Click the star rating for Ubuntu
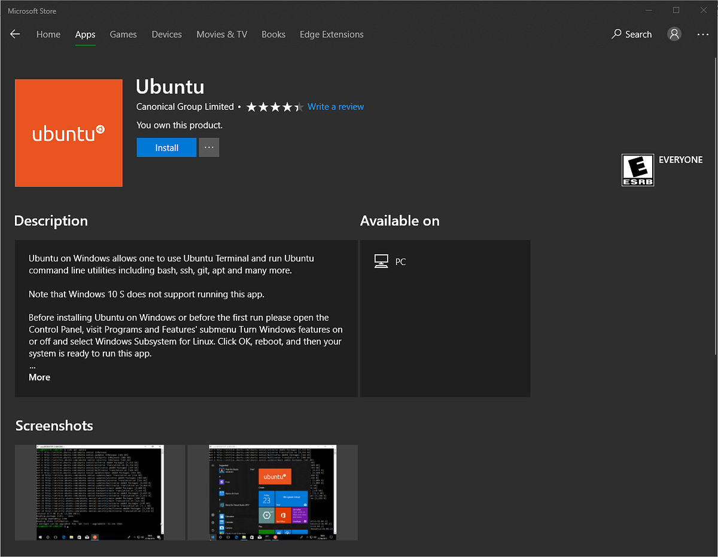 click(x=275, y=107)
